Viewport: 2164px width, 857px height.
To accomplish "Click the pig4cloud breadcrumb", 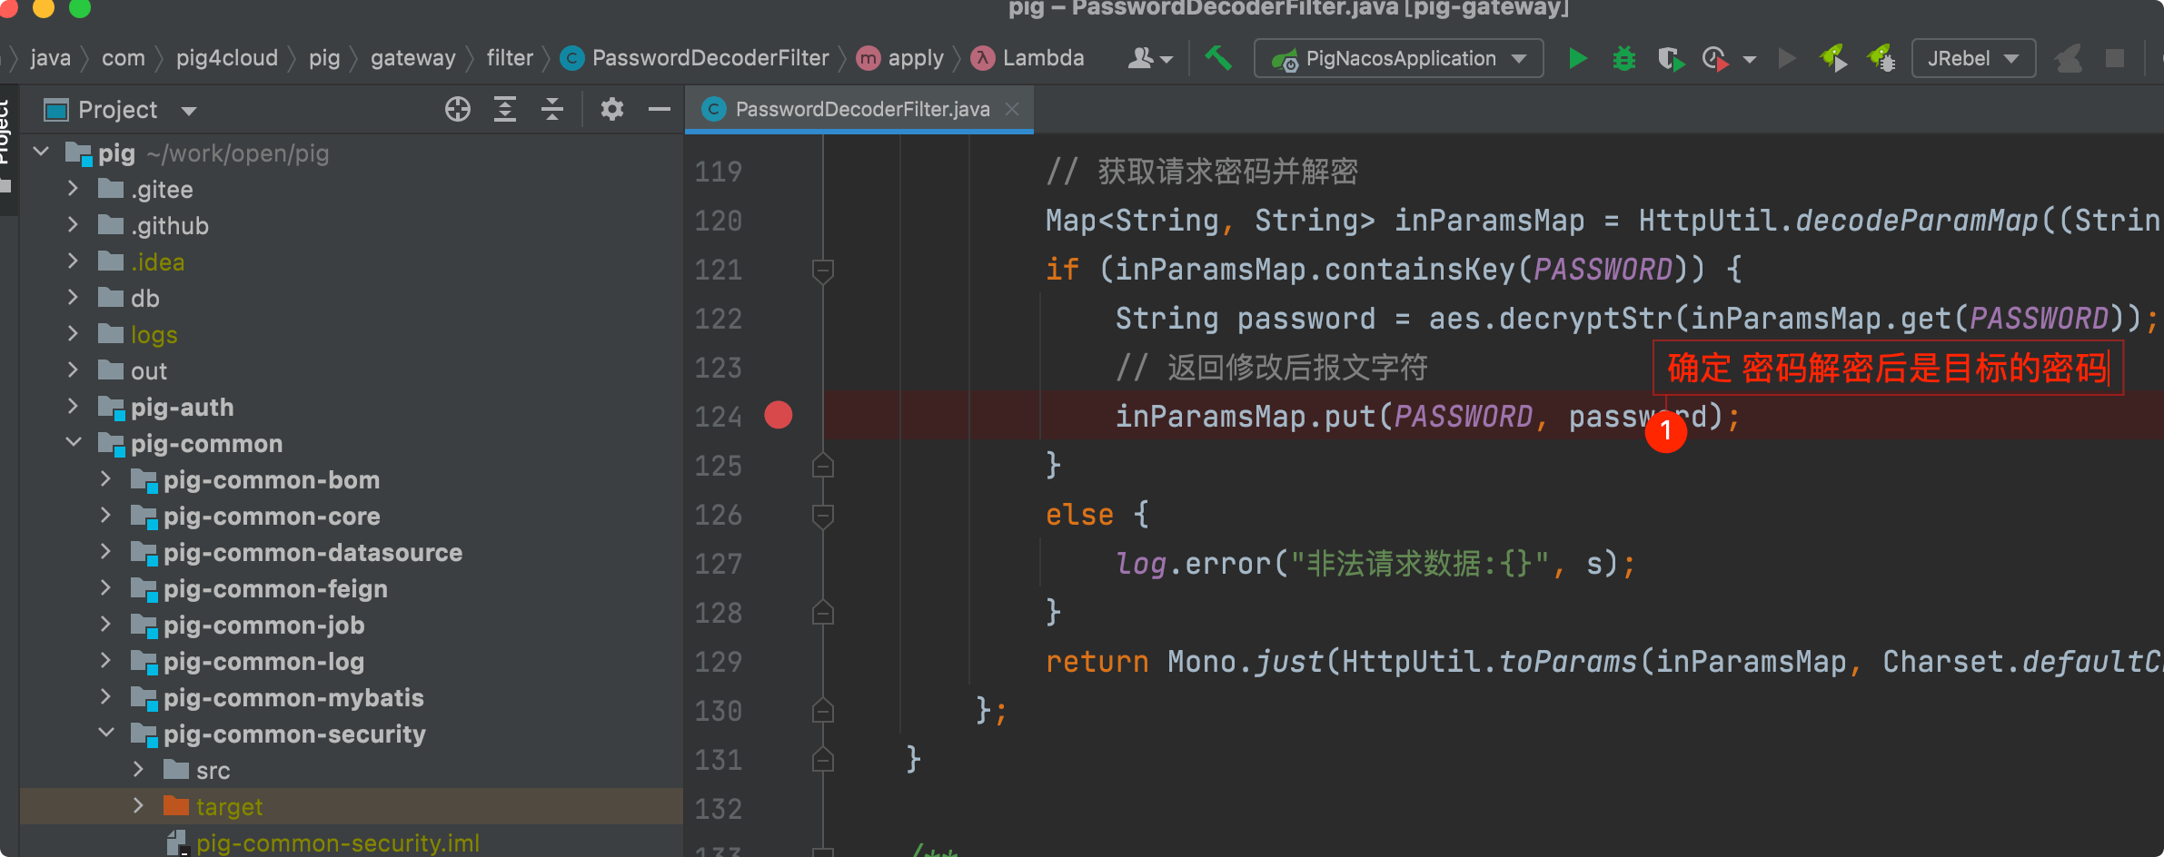I will (227, 58).
